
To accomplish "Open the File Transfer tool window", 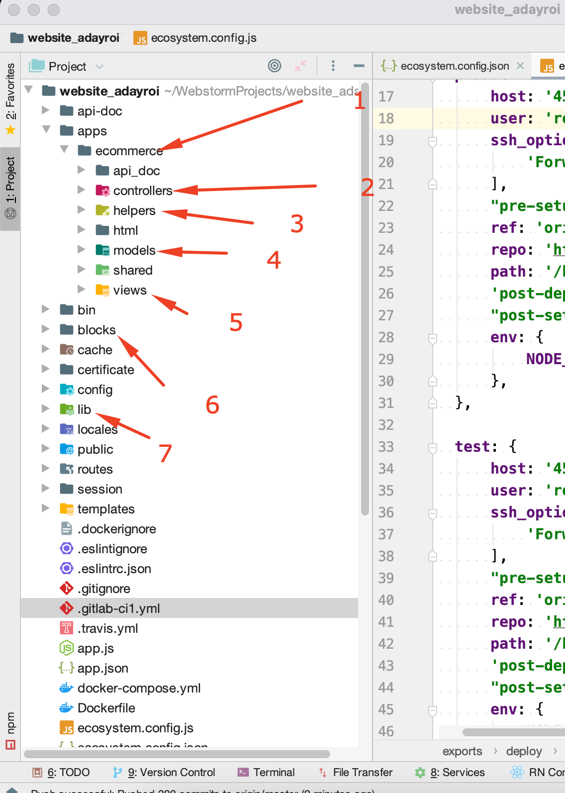I will (355, 772).
